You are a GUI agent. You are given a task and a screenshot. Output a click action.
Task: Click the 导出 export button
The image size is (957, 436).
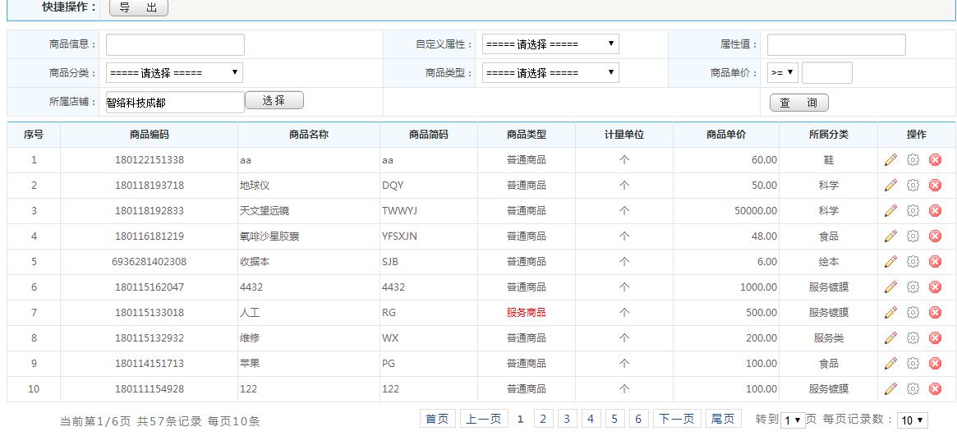tap(139, 8)
